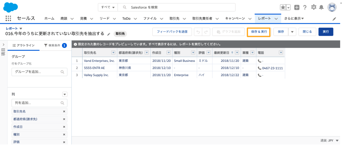Go to the キャンペーン tab
Image resolution: width=342 pixels, height=146 pixels.
point(235,19)
